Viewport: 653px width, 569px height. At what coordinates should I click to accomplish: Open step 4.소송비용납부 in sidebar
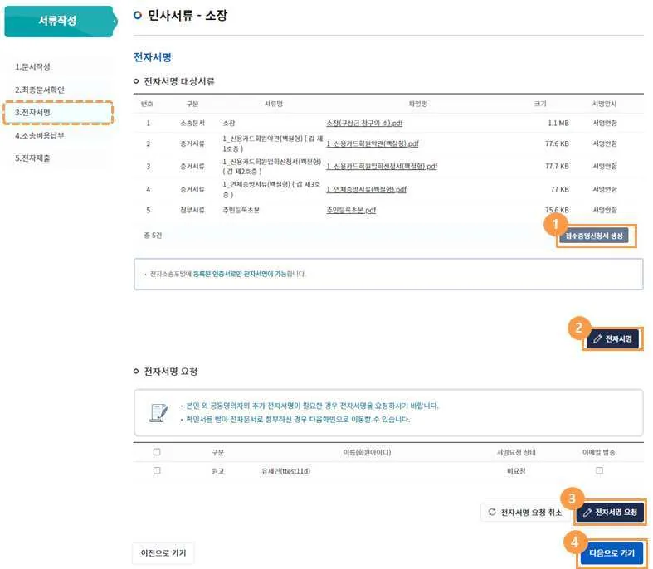[40, 135]
